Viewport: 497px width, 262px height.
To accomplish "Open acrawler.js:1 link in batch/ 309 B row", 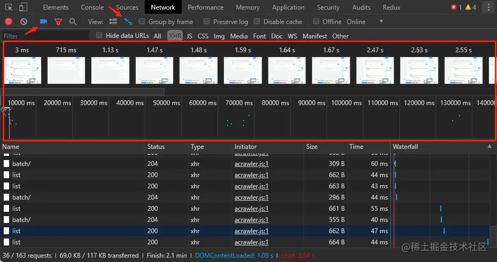I will [x=251, y=164].
